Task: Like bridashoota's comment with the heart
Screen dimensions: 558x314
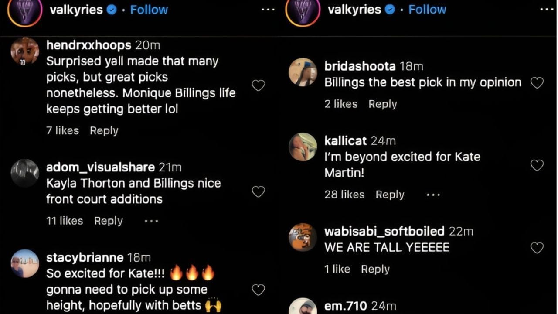Action: coord(537,83)
